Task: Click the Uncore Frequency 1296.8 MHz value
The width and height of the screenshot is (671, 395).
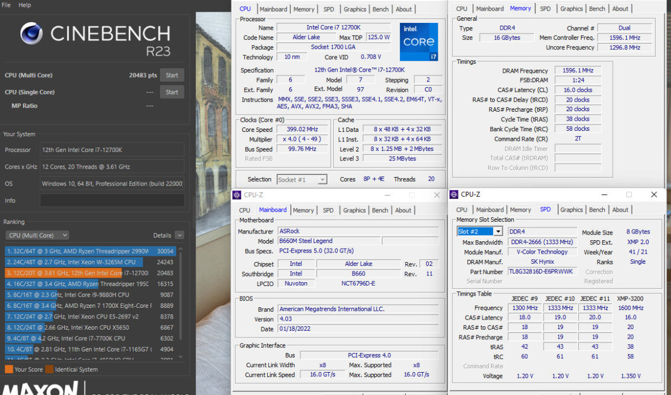Action: [x=625, y=47]
